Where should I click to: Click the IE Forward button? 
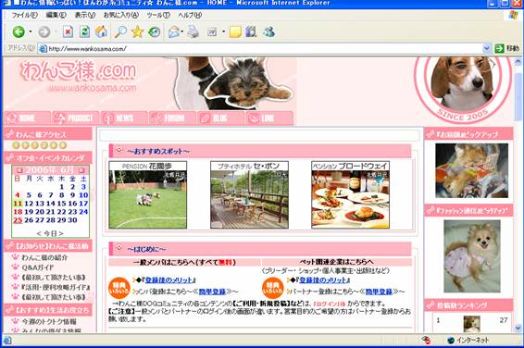44,32
